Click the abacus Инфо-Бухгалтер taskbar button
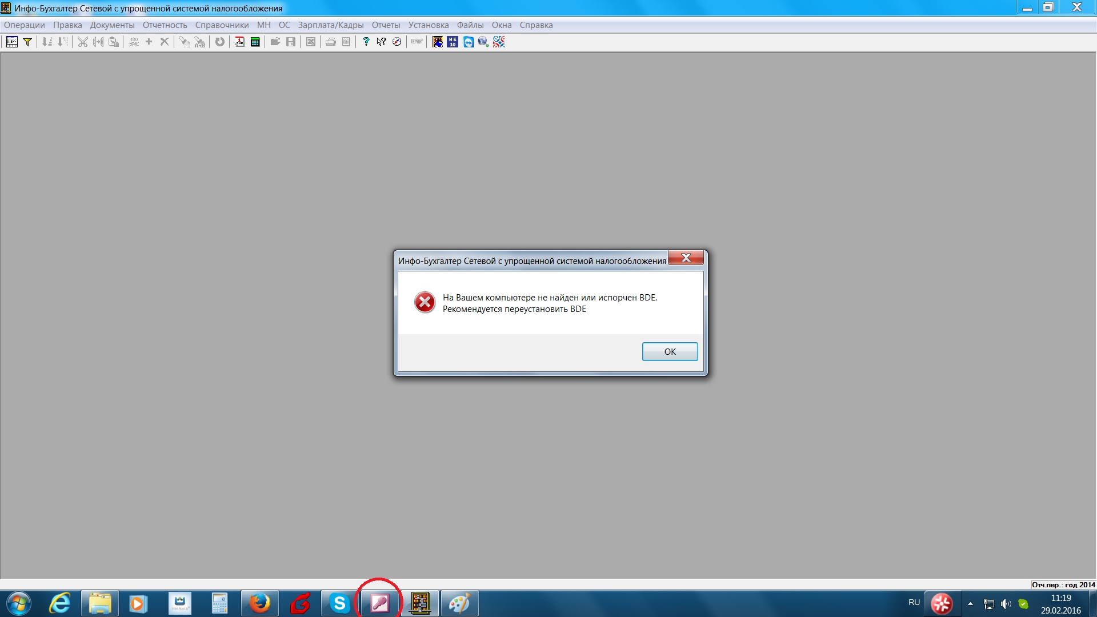The height and width of the screenshot is (617, 1097). (x=420, y=603)
